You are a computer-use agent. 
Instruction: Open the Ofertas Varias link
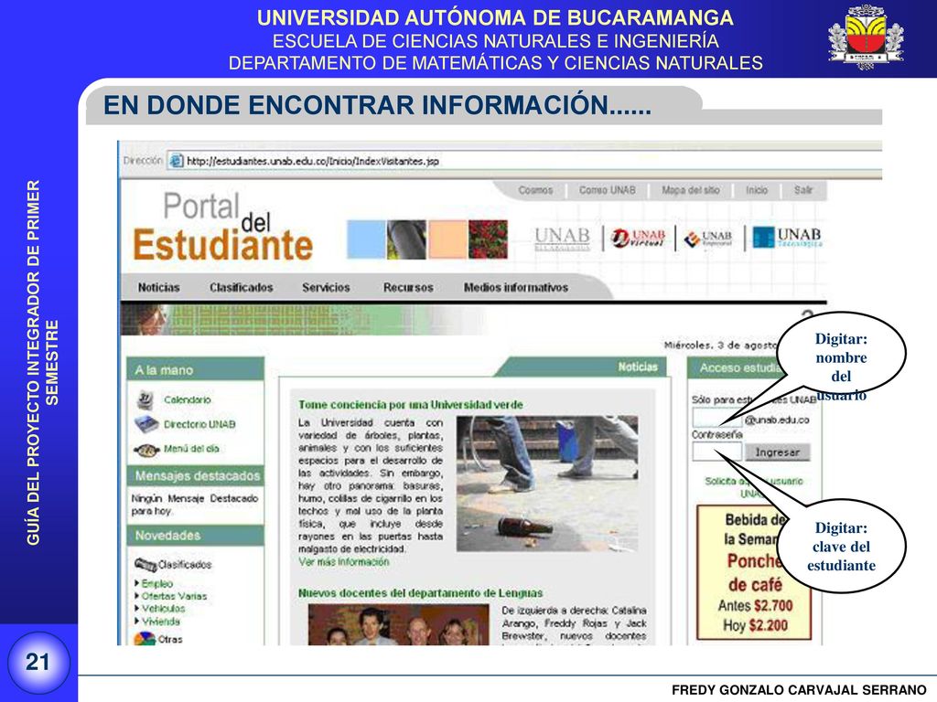coord(175,596)
